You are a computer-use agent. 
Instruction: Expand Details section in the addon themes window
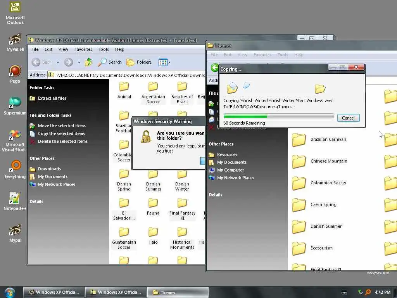36,201
